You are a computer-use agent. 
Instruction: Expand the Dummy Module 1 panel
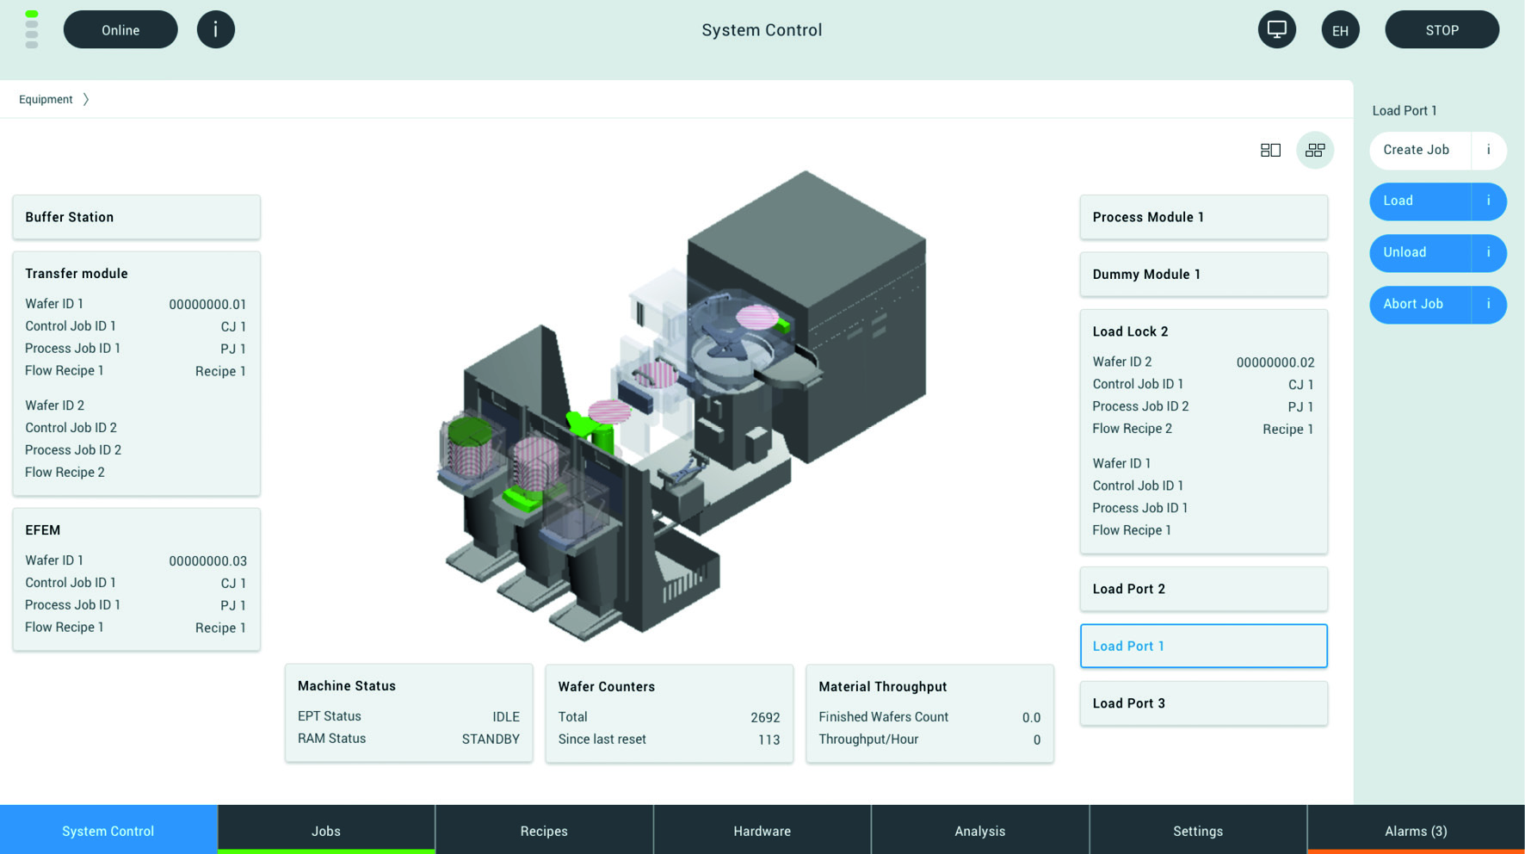[1203, 275]
